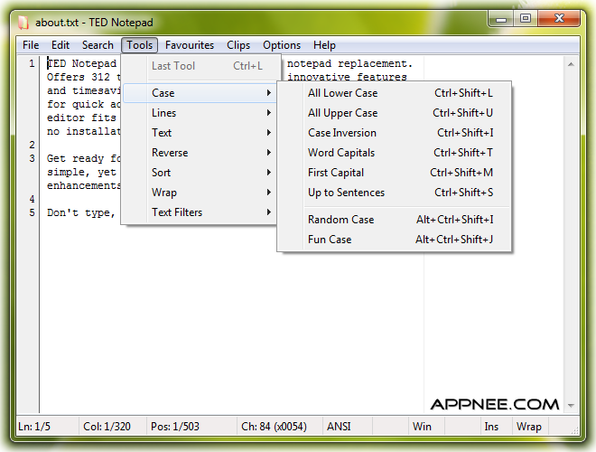Apply Word Capitals
This screenshot has height=452, width=596.
click(x=394, y=153)
